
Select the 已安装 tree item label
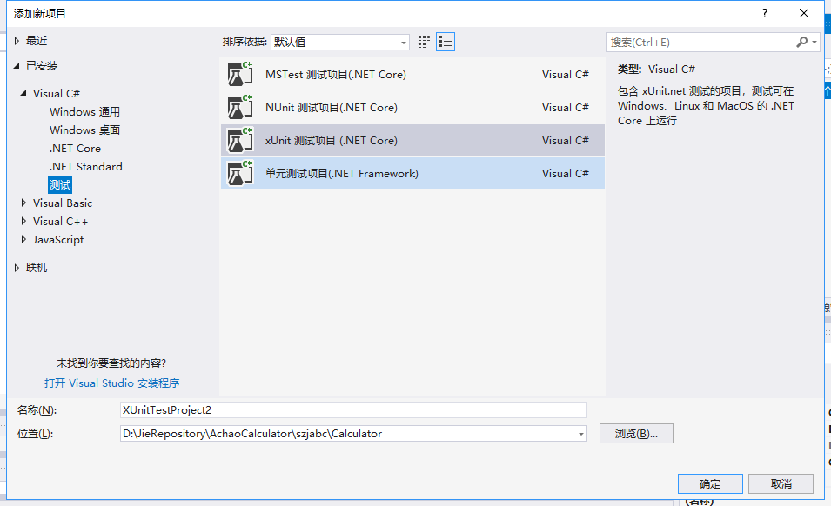(42, 65)
